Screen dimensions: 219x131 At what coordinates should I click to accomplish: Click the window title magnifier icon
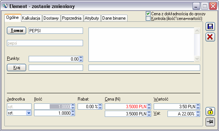(x=5, y=6)
